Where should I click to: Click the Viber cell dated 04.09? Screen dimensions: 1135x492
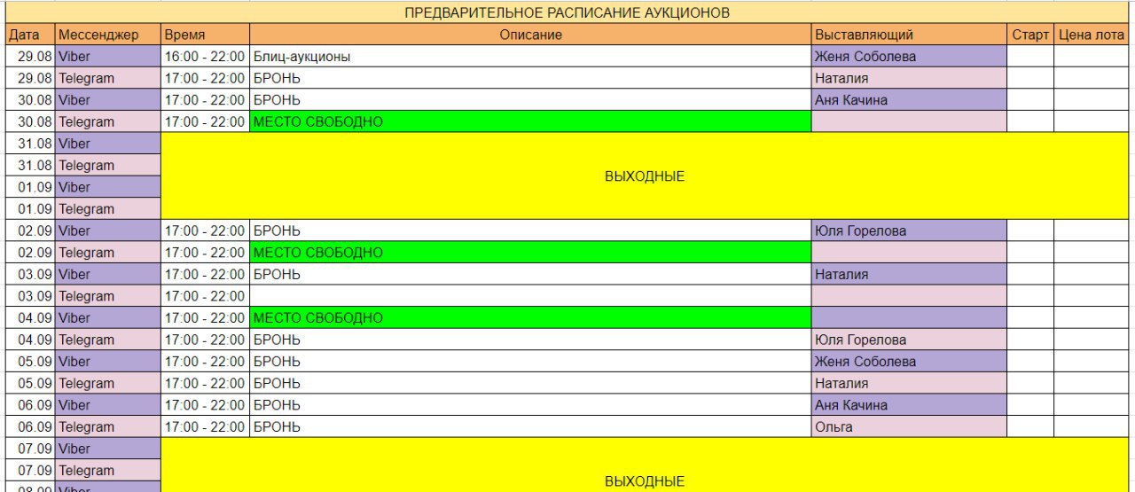pos(107,318)
